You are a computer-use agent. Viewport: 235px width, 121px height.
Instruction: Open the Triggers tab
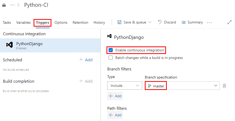click(42, 23)
